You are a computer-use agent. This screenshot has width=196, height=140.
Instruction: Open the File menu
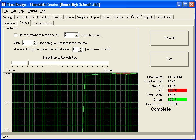pos(7,11)
